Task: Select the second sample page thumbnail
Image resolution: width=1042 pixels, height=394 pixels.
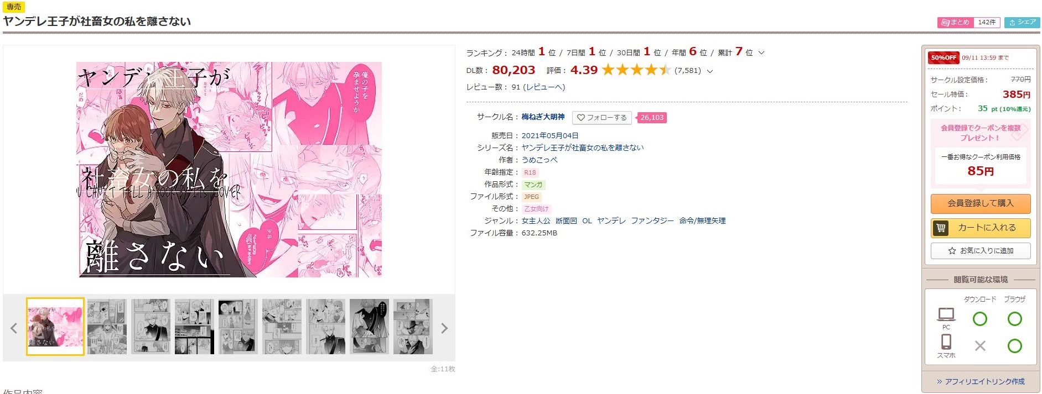Action: (107, 327)
